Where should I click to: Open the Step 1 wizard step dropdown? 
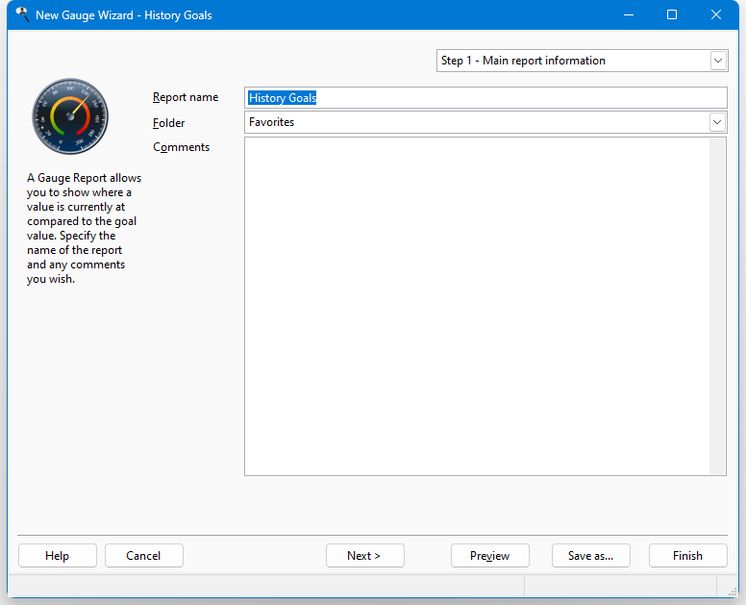(582, 61)
